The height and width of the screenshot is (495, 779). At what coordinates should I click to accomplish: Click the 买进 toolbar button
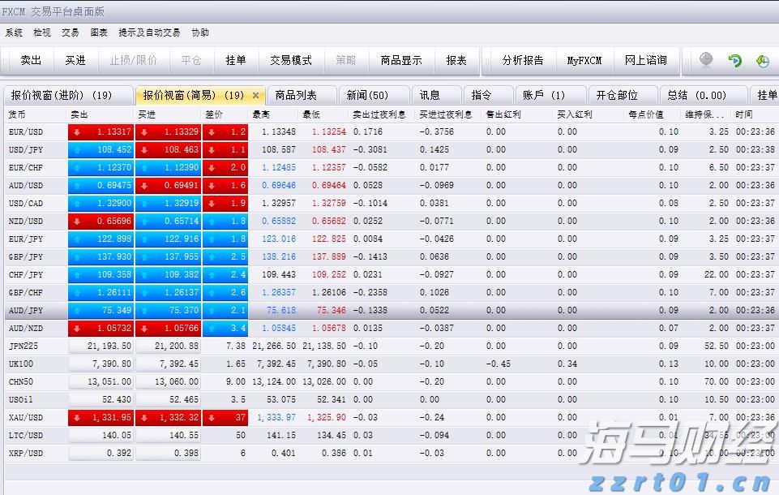tap(77, 59)
